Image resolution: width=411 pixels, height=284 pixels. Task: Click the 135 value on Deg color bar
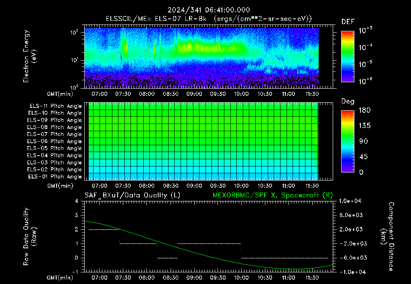pos(364,126)
